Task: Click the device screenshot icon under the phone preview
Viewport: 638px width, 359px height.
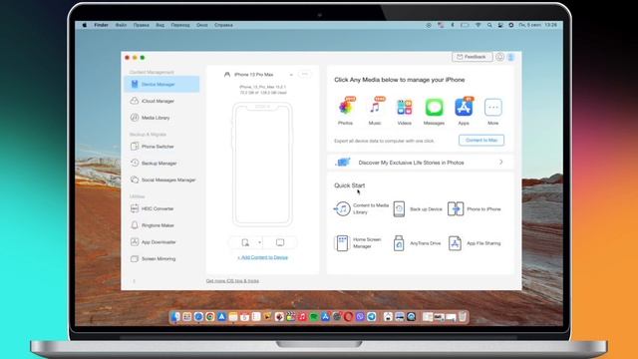Action: click(x=245, y=242)
